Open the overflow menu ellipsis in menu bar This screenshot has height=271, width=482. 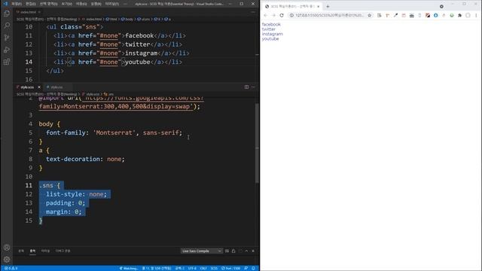coord(126,4)
